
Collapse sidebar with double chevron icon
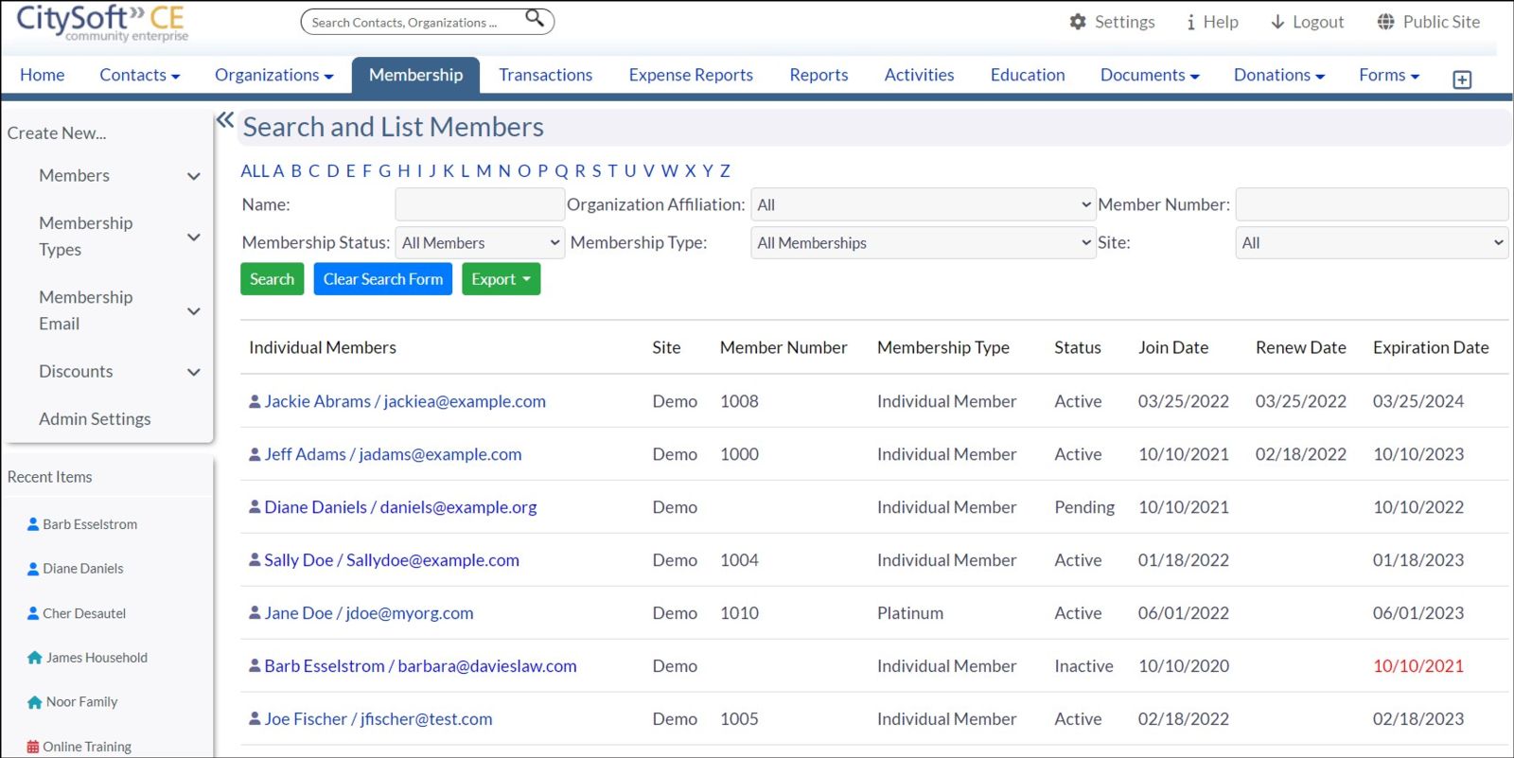click(225, 120)
